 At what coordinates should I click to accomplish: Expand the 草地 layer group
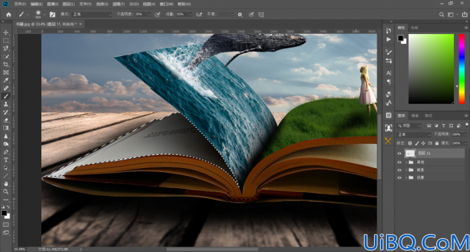pyautogui.click(x=407, y=162)
